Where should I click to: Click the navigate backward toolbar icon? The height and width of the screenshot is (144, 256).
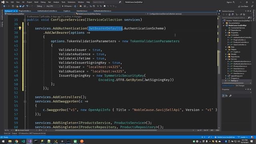pyautogui.click(x=4, y=6)
